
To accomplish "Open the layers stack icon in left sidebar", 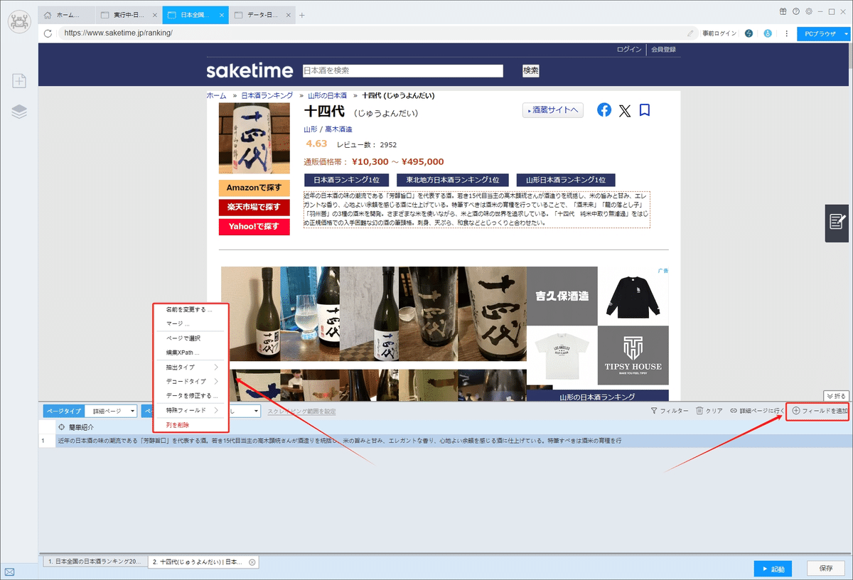I will (x=19, y=112).
